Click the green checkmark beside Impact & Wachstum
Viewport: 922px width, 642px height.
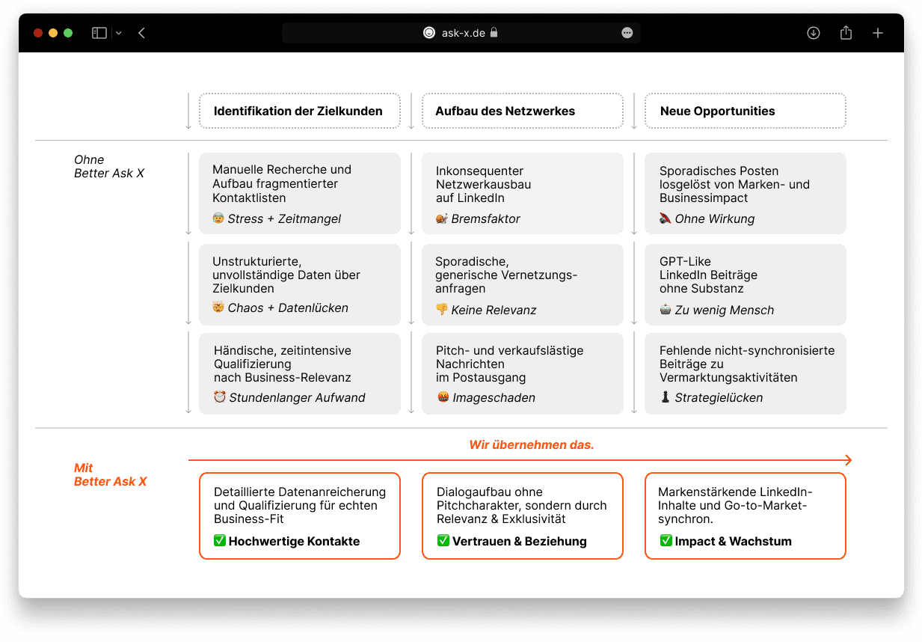click(666, 540)
